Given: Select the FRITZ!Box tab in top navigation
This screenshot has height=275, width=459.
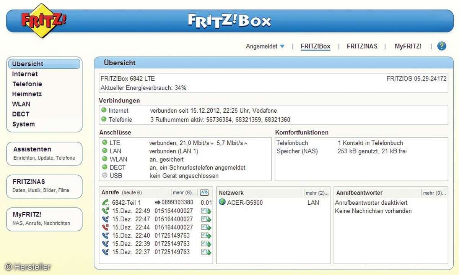Looking at the screenshot, I should point(316,46).
